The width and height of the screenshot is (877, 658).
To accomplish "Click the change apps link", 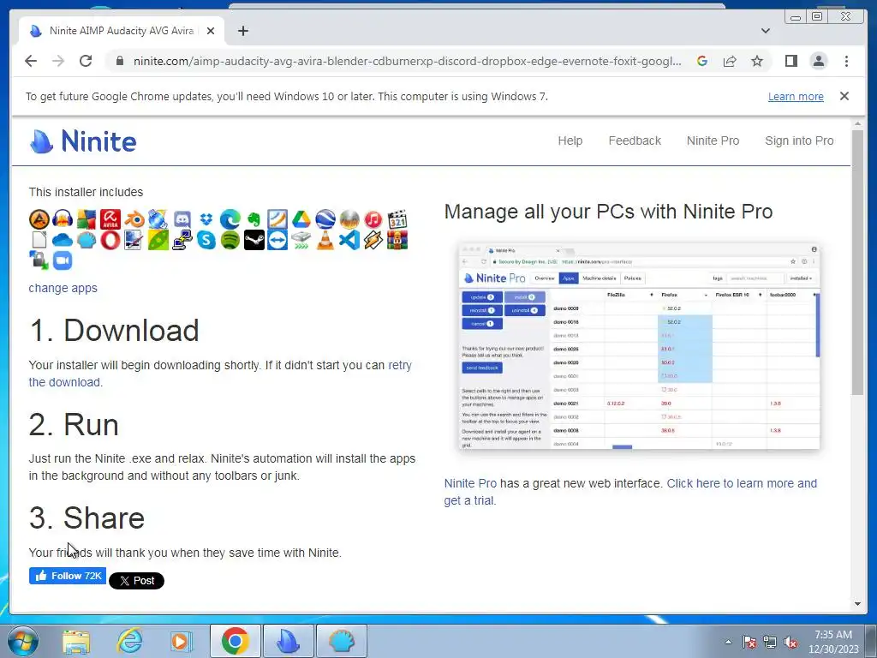I will tap(63, 288).
